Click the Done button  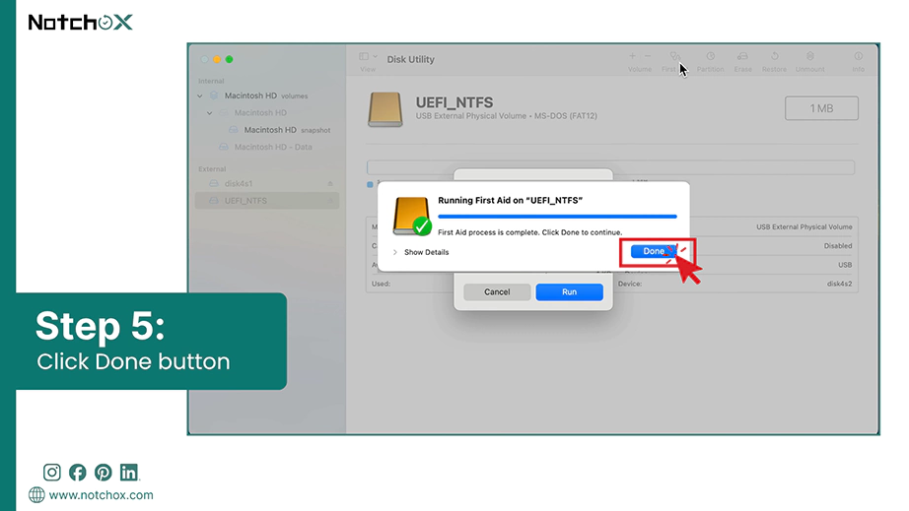(x=654, y=251)
